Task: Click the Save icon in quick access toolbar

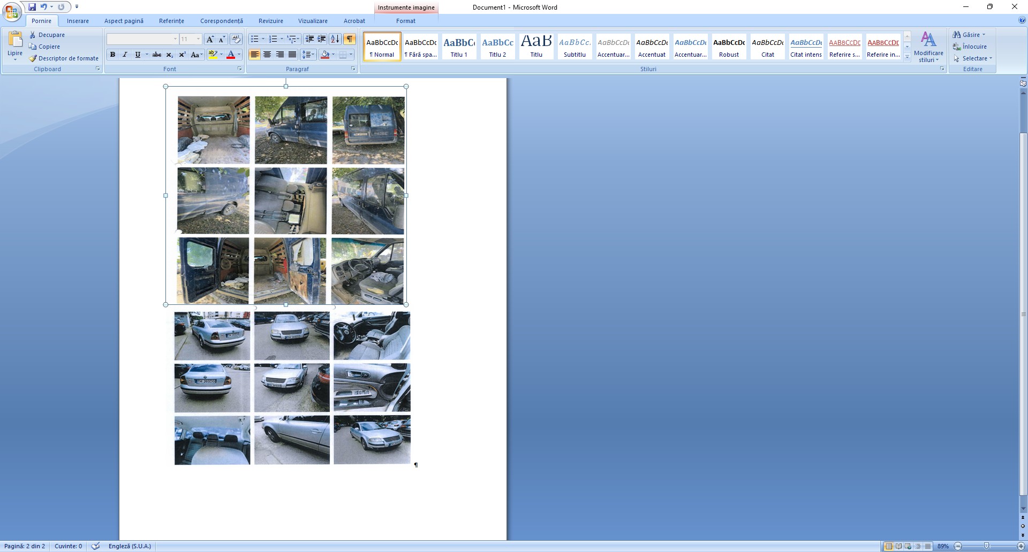Action: (x=32, y=7)
